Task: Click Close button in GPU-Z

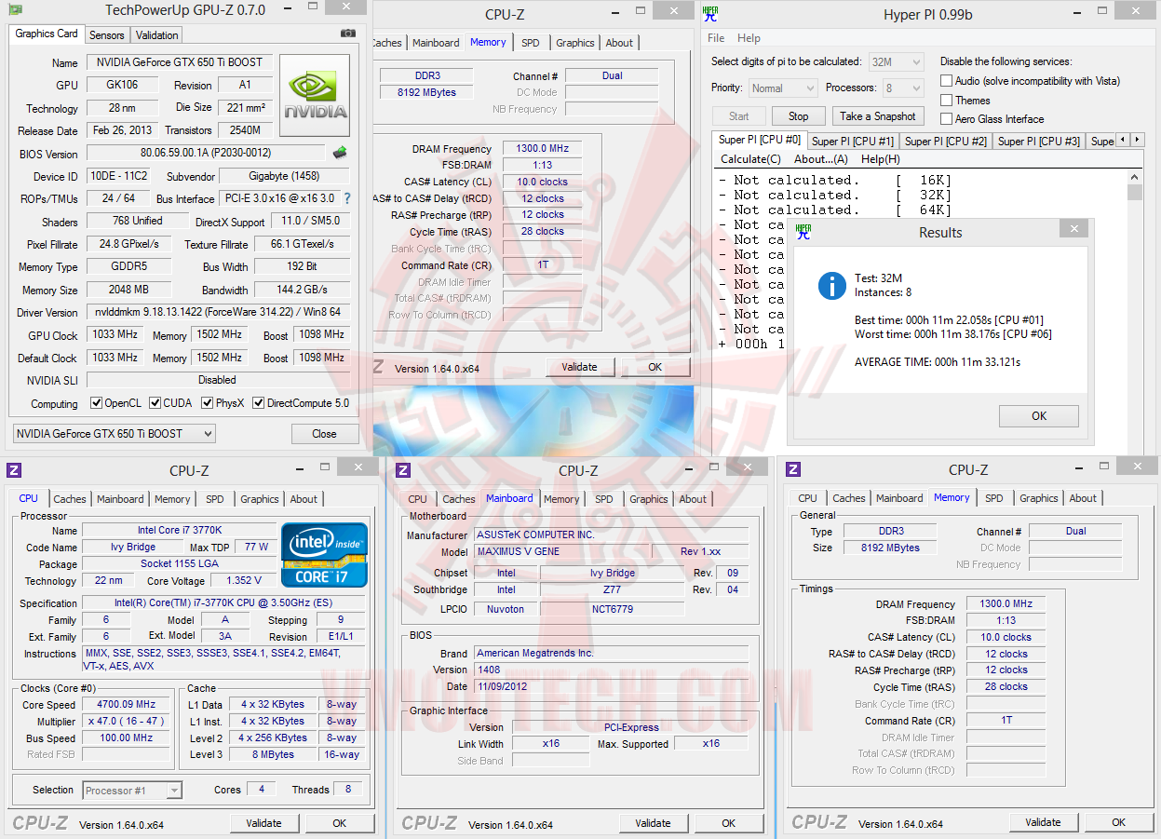Action: (324, 433)
